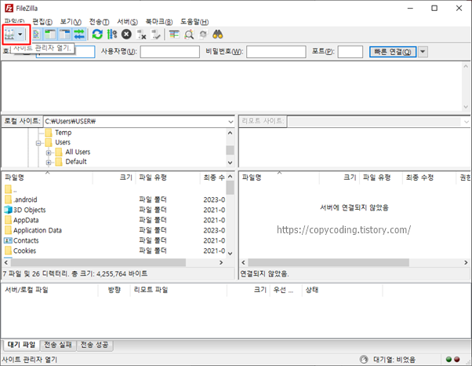The height and width of the screenshot is (366, 472).
Task: Sort remote files by 최종 수정 column
Action: point(430,178)
